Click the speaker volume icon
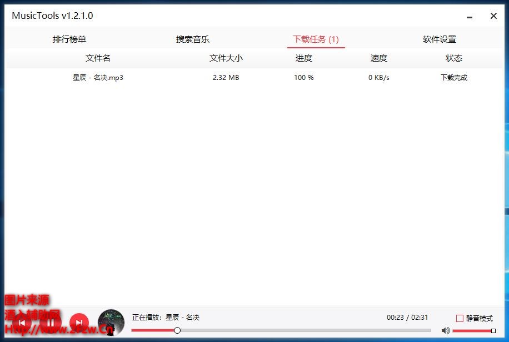509x342 pixels. tap(446, 331)
